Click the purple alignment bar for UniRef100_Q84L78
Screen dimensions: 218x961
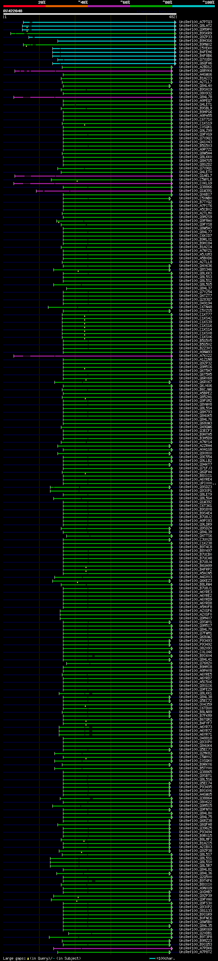pyautogui.click(x=93, y=97)
